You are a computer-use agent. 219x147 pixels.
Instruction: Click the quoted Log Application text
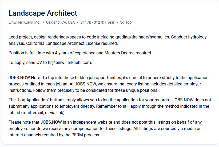click(35, 100)
